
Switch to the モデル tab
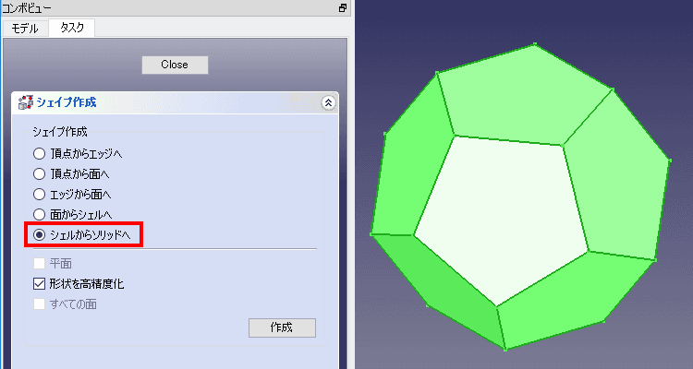(x=25, y=29)
